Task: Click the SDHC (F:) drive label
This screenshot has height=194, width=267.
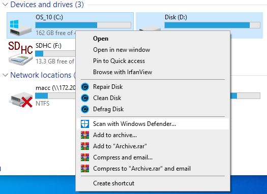Action: (x=48, y=46)
